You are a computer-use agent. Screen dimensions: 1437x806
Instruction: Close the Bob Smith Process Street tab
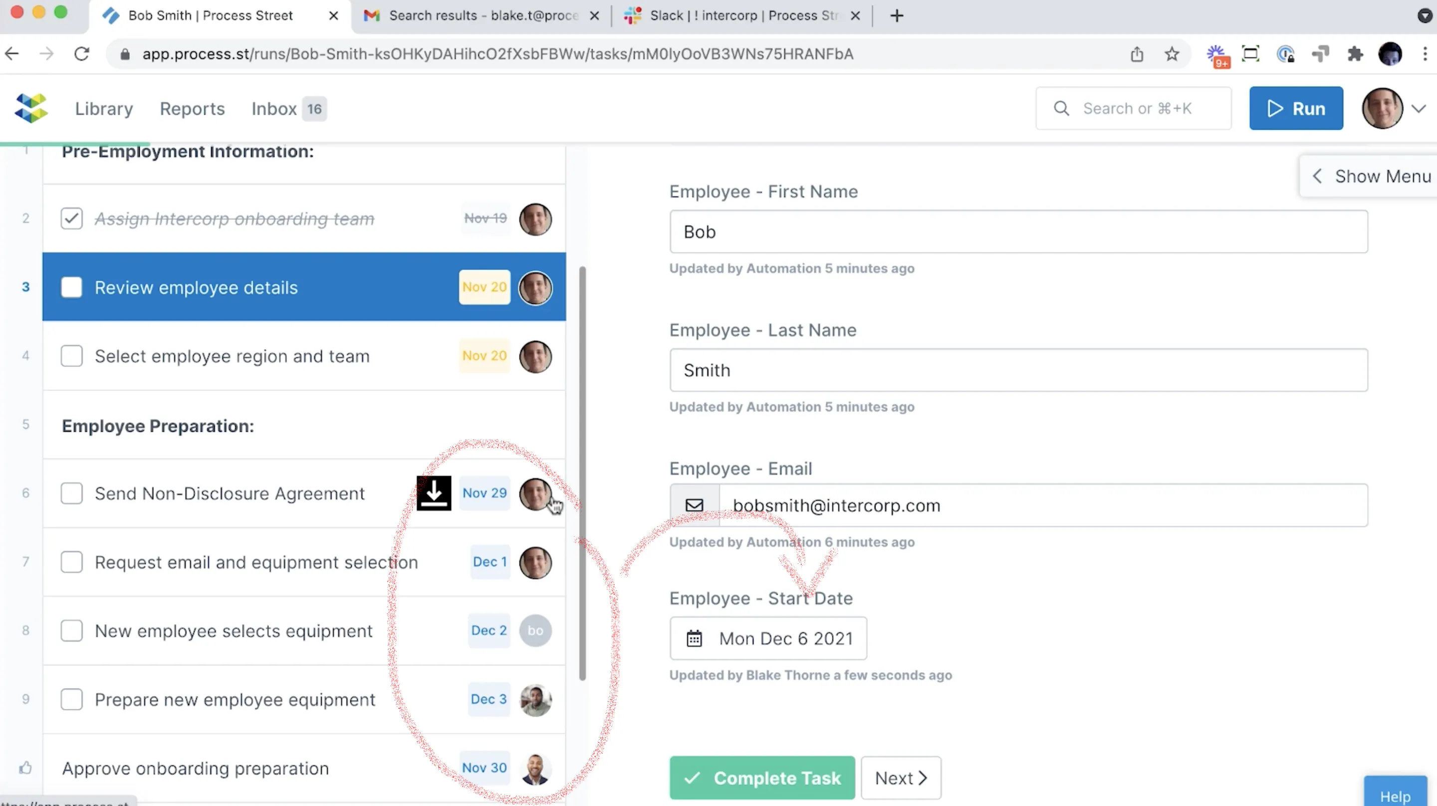[x=334, y=15]
